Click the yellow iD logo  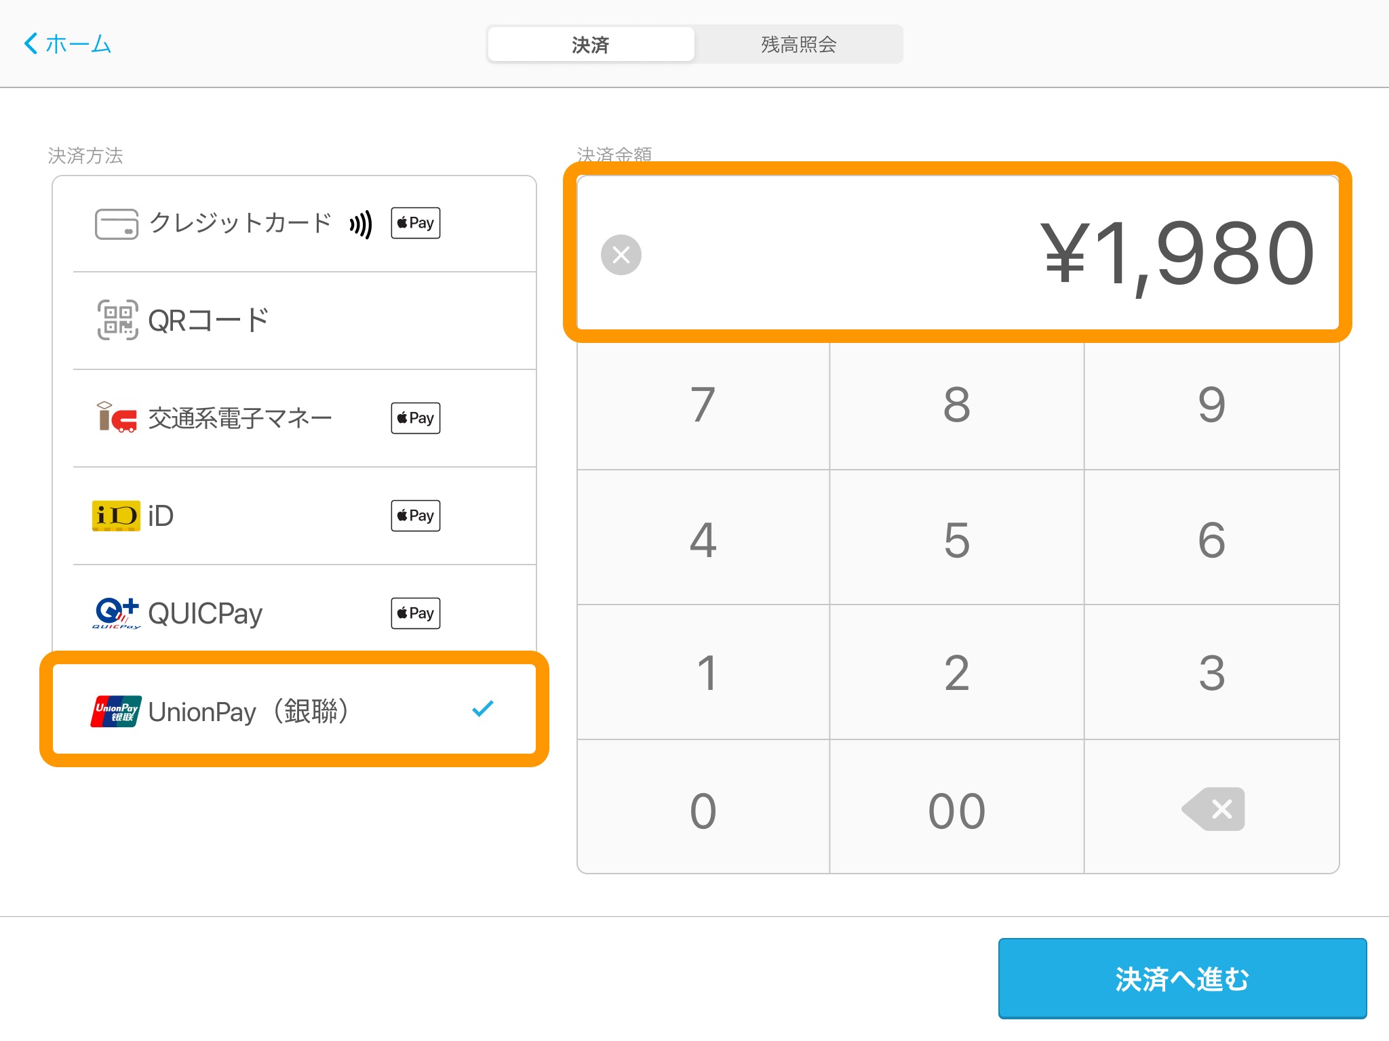pyautogui.click(x=116, y=516)
